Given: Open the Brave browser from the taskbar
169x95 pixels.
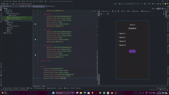Looking at the screenshot, I should (x=92, y=93).
